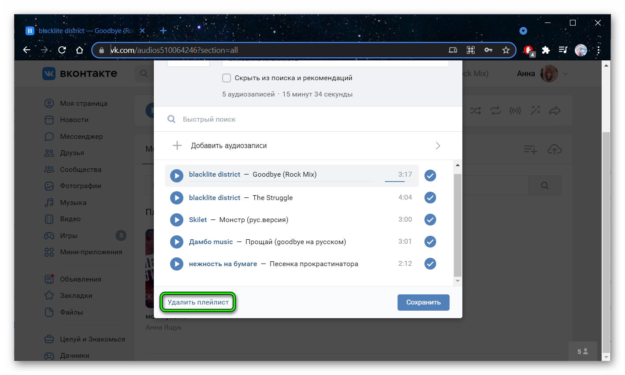Open нежность на бумаге artist link
625x375 pixels.
(223, 264)
